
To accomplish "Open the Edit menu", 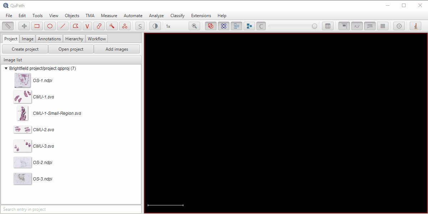I will coord(22,16).
